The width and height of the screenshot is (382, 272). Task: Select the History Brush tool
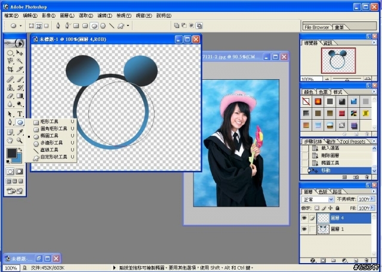(x=20, y=87)
